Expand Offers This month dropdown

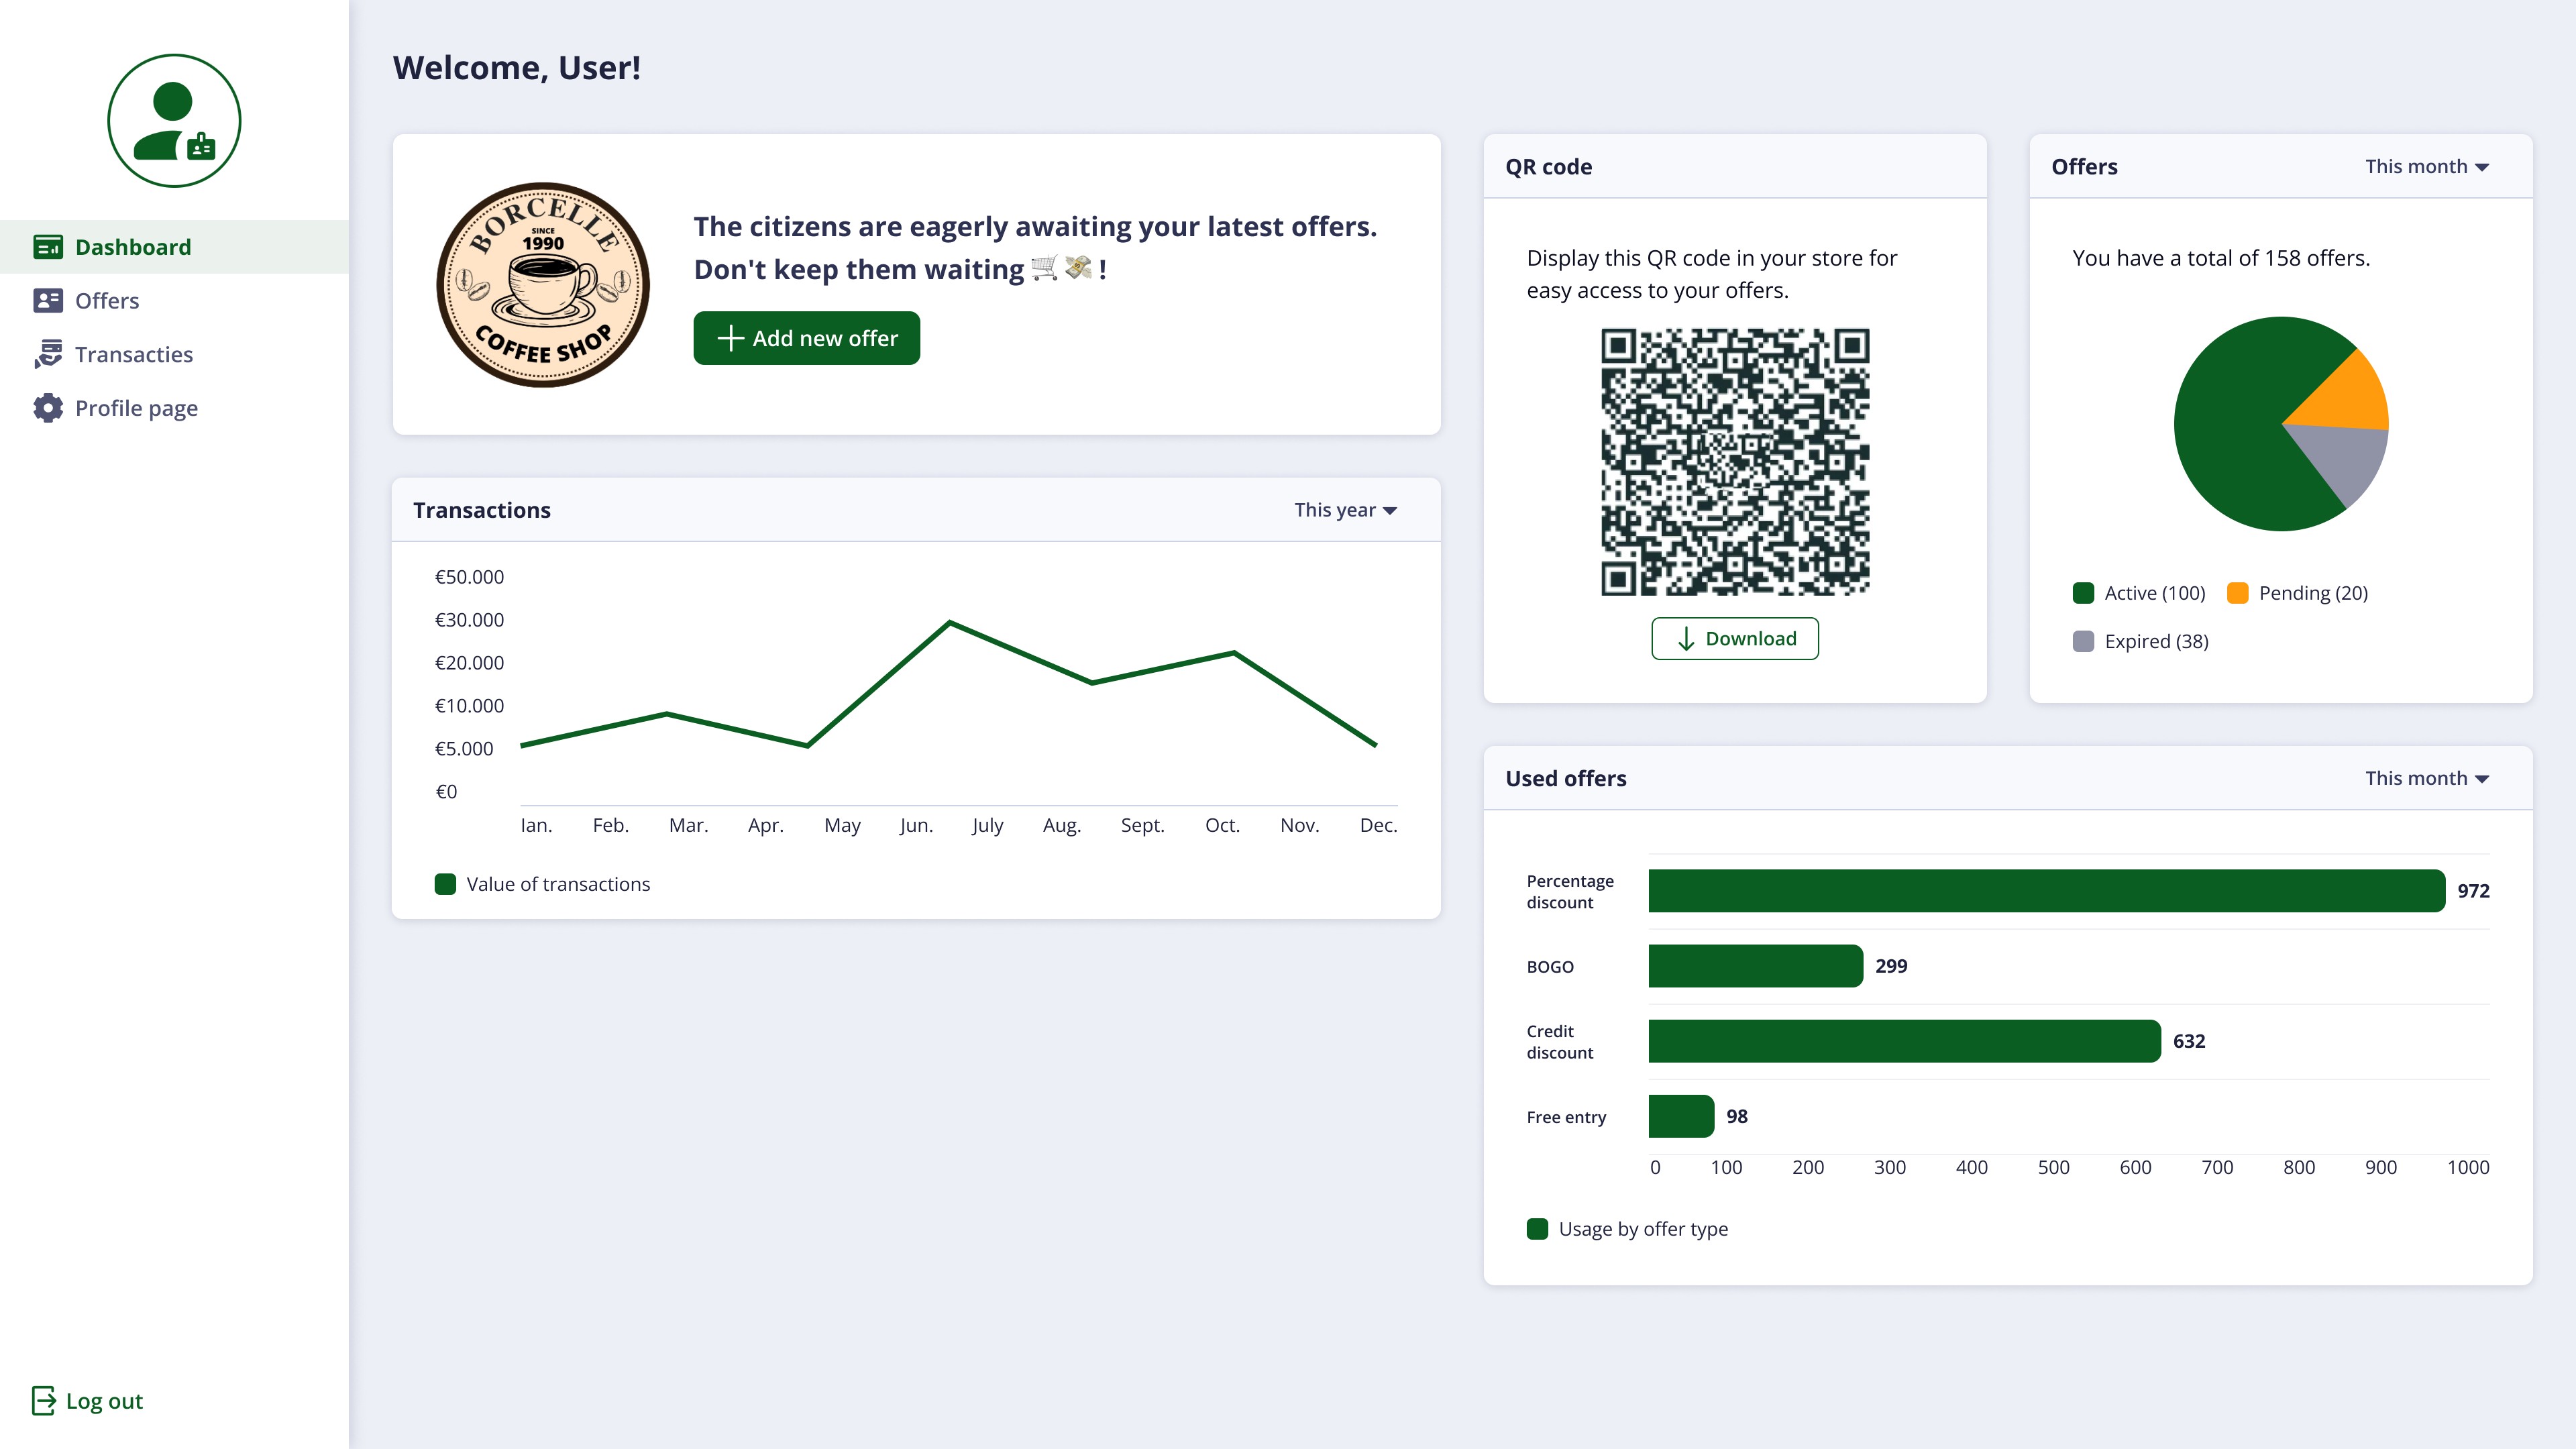[2426, 167]
